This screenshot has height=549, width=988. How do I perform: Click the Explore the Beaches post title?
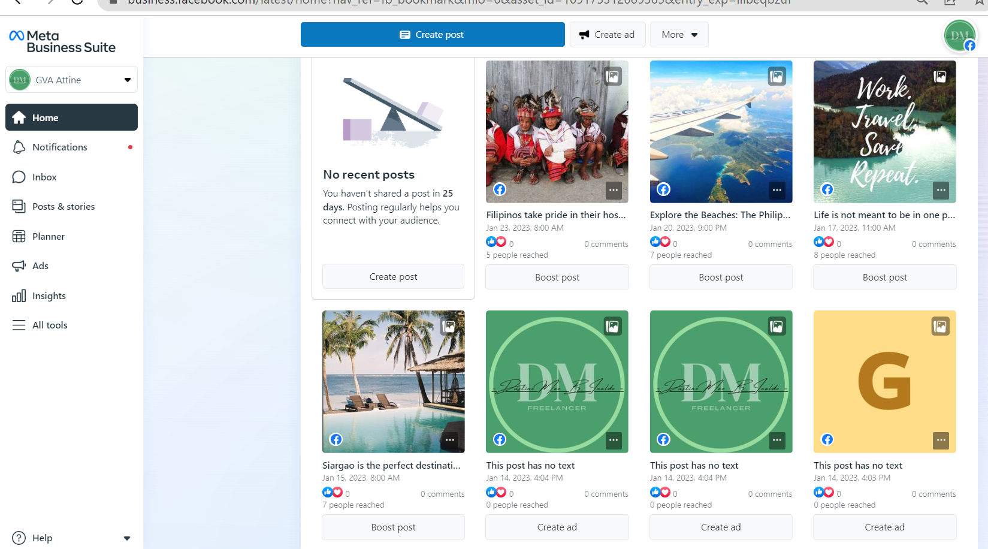[x=720, y=215]
